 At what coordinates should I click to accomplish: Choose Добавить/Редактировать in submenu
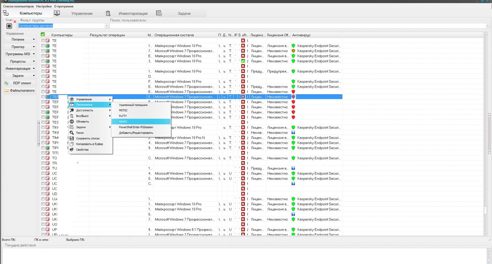[x=141, y=133]
